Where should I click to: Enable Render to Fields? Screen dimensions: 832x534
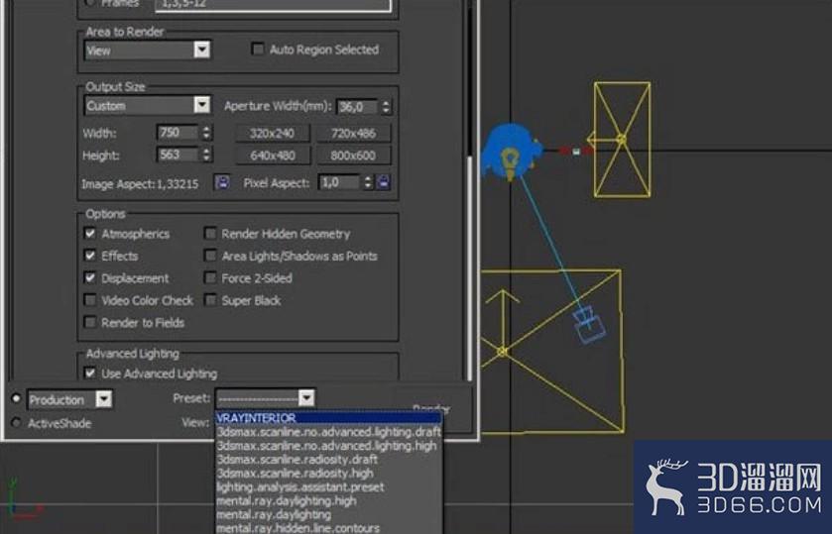point(90,322)
